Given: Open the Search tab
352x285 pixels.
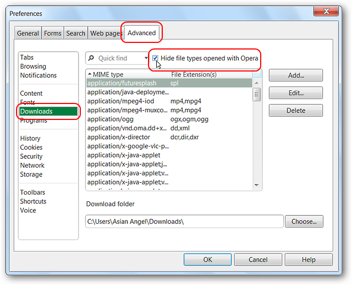Looking at the screenshot, I should (x=76, y=33).
